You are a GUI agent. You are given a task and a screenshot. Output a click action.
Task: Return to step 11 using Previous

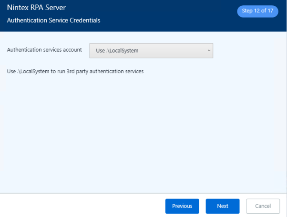[x=182, y=206]
